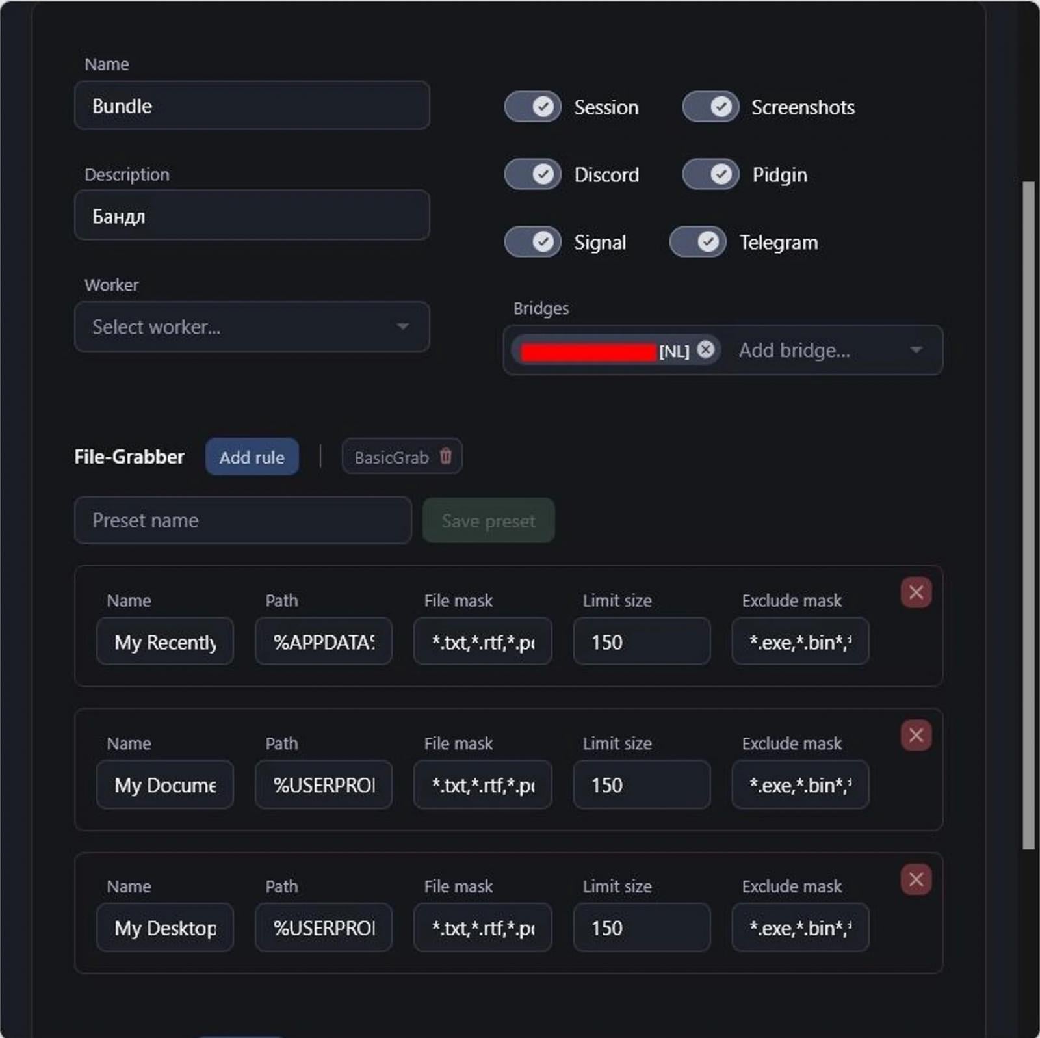1040x1038 pixels.
Task: Toggle the Telegram switch
Action: (x=697, y=242)
